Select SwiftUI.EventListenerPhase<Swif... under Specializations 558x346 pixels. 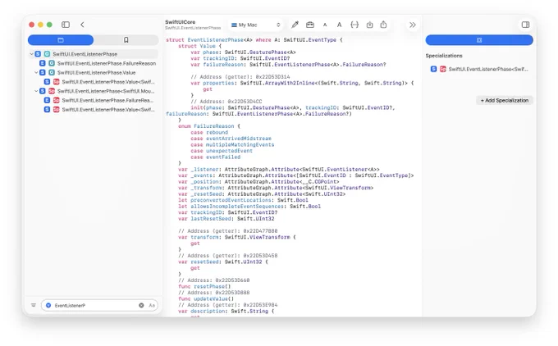click(479, 69)
